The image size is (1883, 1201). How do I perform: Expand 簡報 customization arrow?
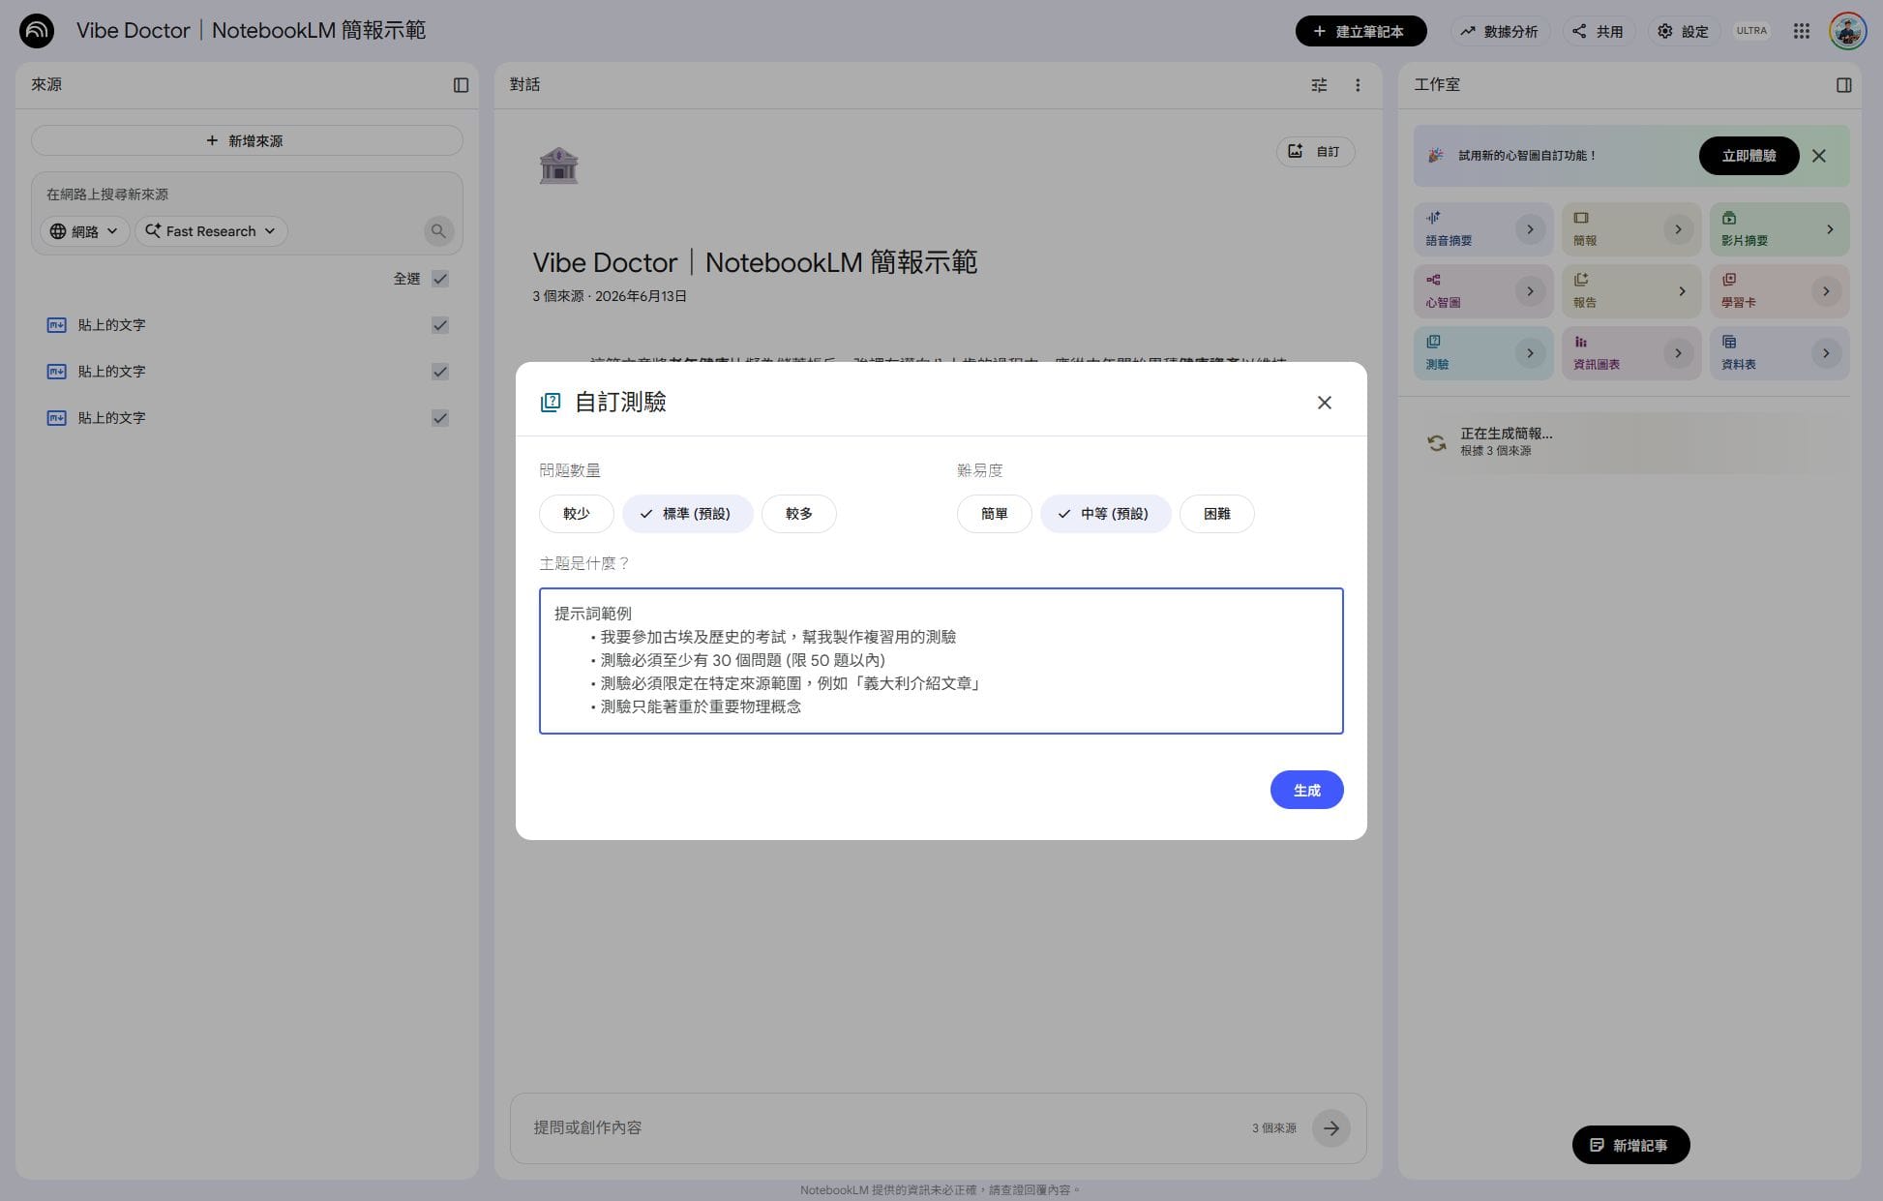[1678, 229]
